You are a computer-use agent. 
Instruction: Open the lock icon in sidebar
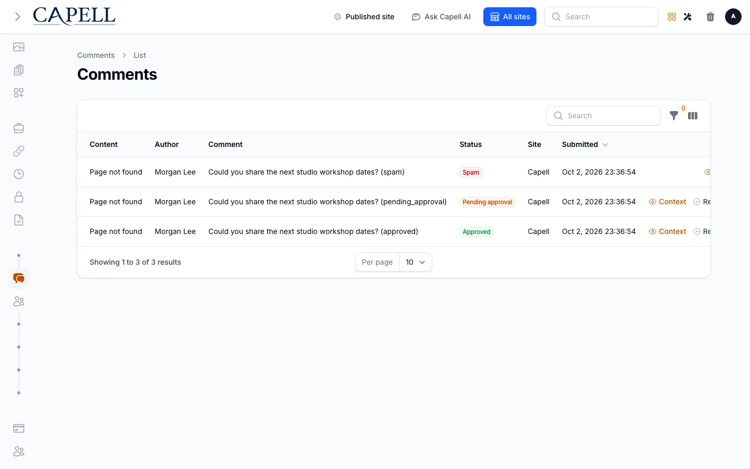pyautogui.click(x=19, y=197)
